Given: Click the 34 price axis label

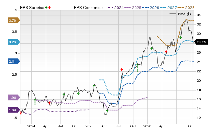Looking at the screenshot, I should pyautogui.click(x=199, y=15).
